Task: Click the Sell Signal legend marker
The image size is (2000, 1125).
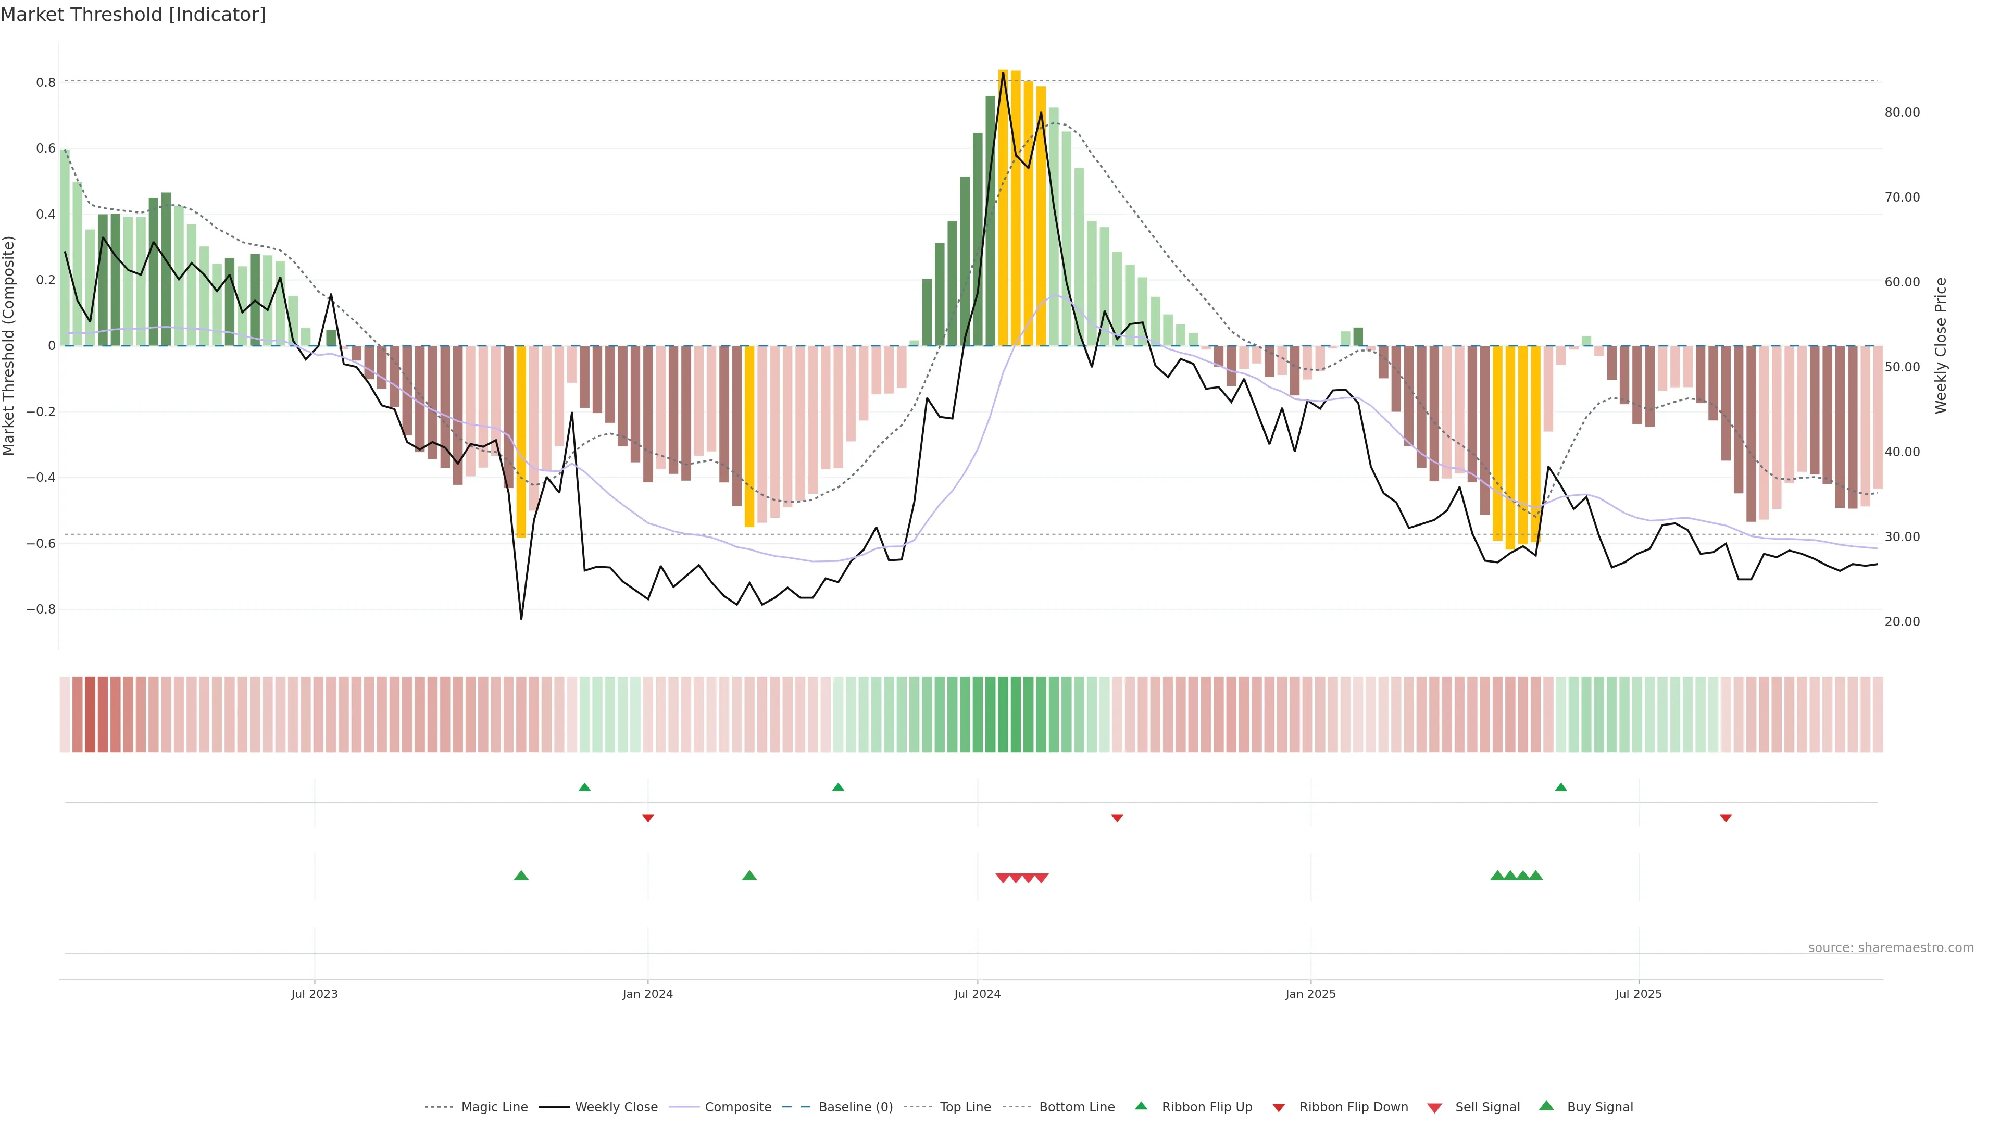Action: pyautogui.click(x=1434, y=1107)
